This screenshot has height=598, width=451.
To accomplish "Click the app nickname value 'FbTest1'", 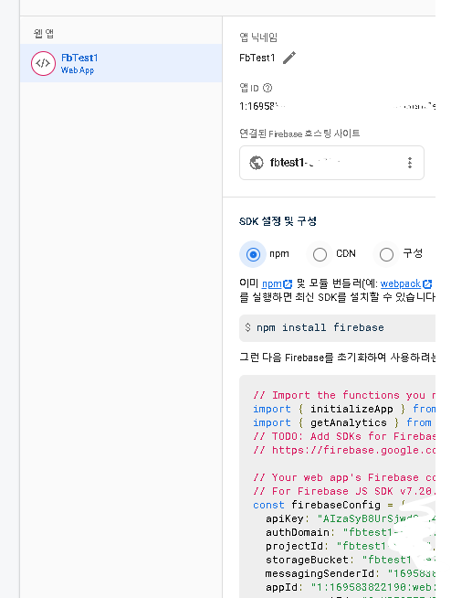I will pyautogui.click(x=257, y=58).
